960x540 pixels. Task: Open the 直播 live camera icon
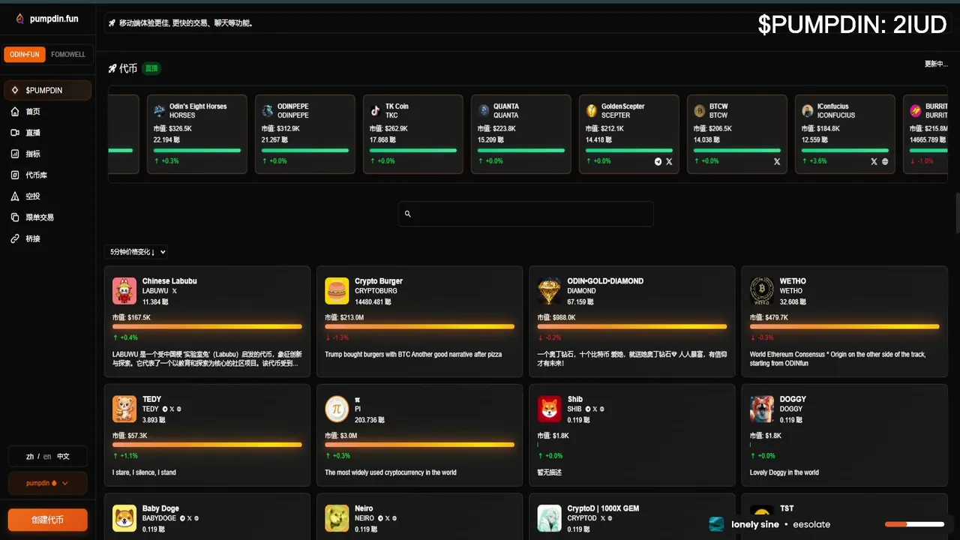15,133
